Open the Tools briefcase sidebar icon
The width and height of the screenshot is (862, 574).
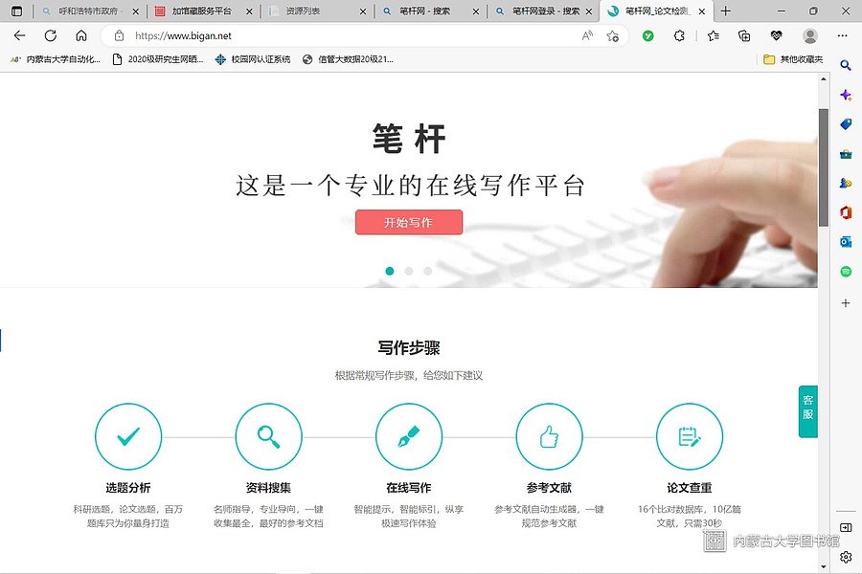point(846,154)
